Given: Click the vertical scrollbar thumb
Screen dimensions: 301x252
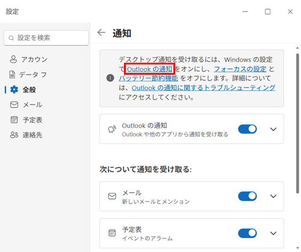Looking at the screenshot, I should click(x=297, y=123).
